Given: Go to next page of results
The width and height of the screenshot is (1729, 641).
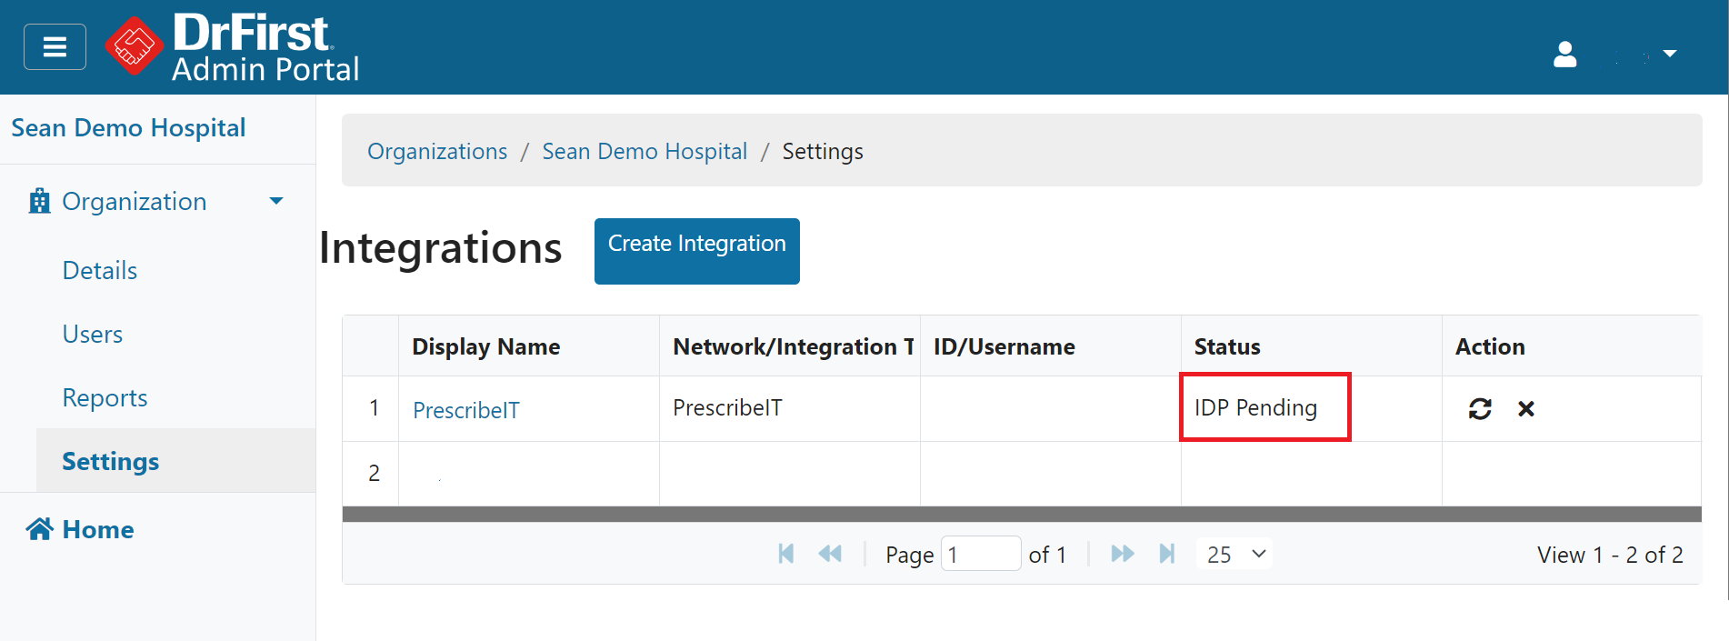Looking at the screenshot, I should [1123, 554].
